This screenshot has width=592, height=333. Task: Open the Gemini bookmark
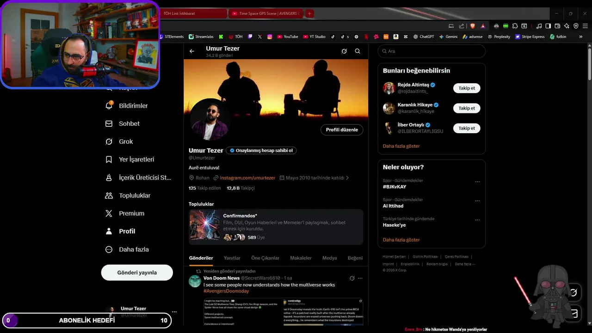448,37
